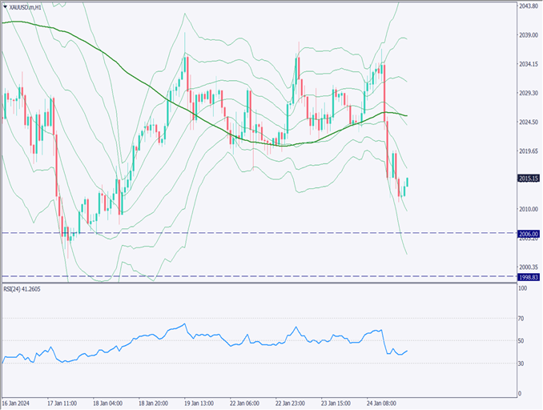This screenshot has height=410, width=543.
Task: Click the RSI 50 level scale label
Action: [x=521, y=341]
